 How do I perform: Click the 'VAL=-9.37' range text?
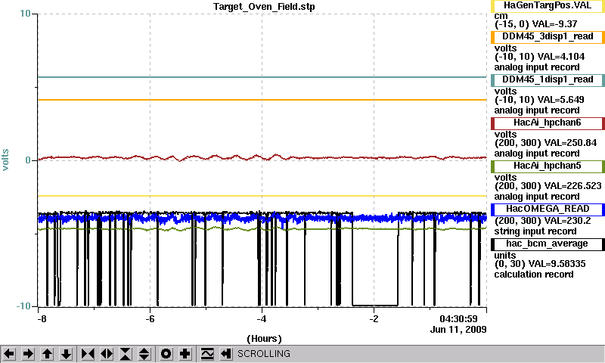click(554, 24)
